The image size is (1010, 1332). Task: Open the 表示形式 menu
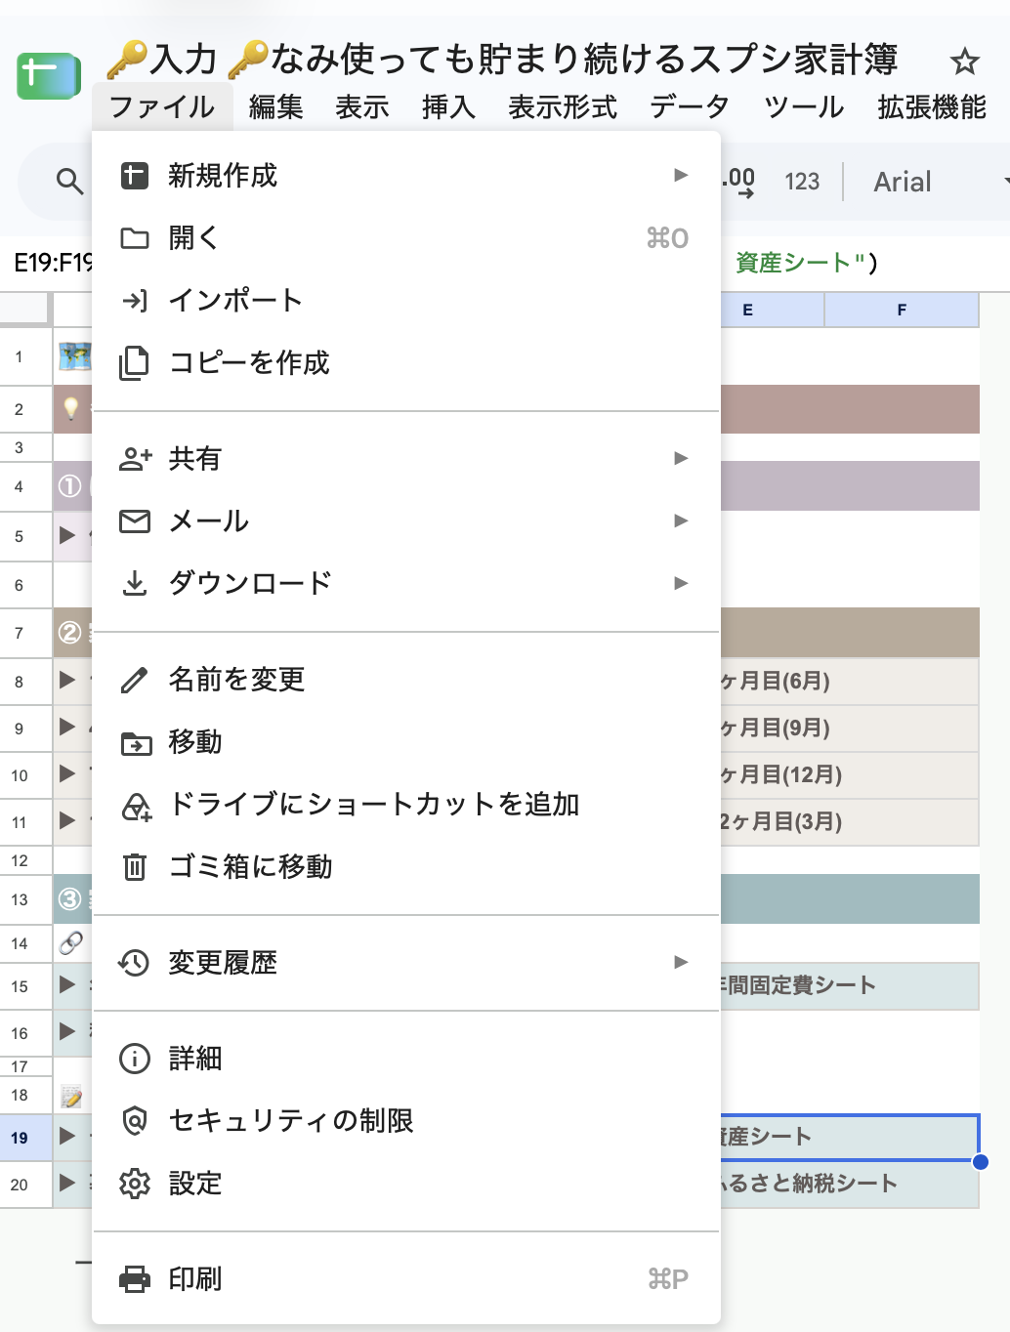[x=563, y=106]
